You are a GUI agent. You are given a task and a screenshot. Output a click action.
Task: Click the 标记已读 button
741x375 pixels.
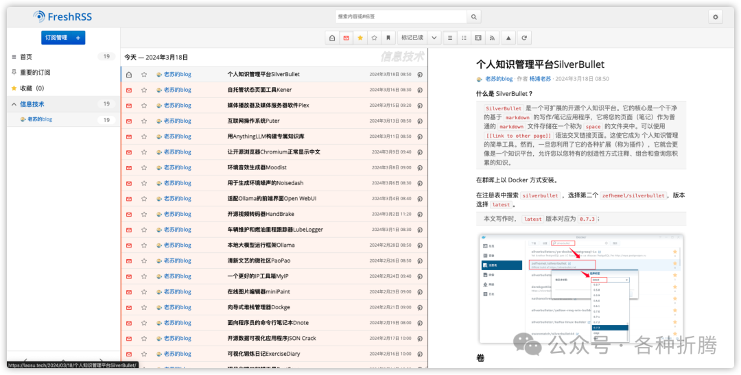(412, 38)
